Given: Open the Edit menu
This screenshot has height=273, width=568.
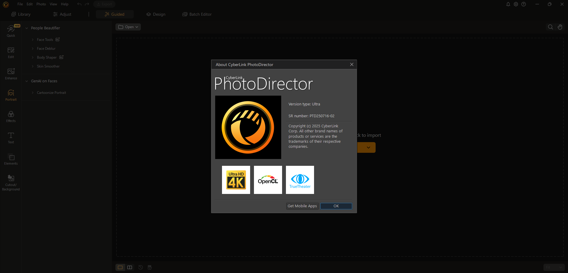Looking at the screenshot, I should (x=30, y=4).
